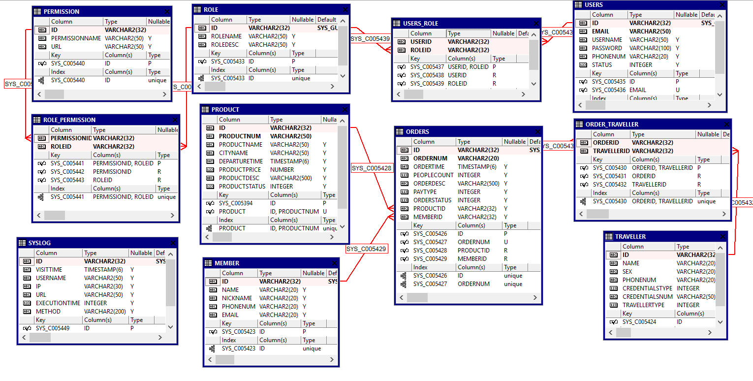Click the 123 numeric icon beside STATUS in USERS
This screenshot has width=753, height=381.
tap(583, 65)
